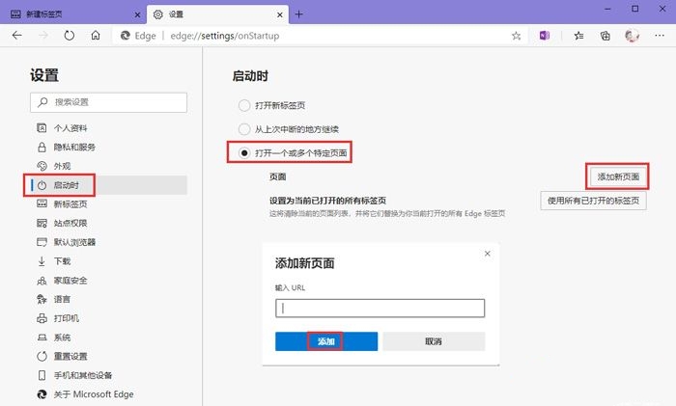Open the Favorites list icon
The width and height of the screenshot is (676, 406).
578,36
